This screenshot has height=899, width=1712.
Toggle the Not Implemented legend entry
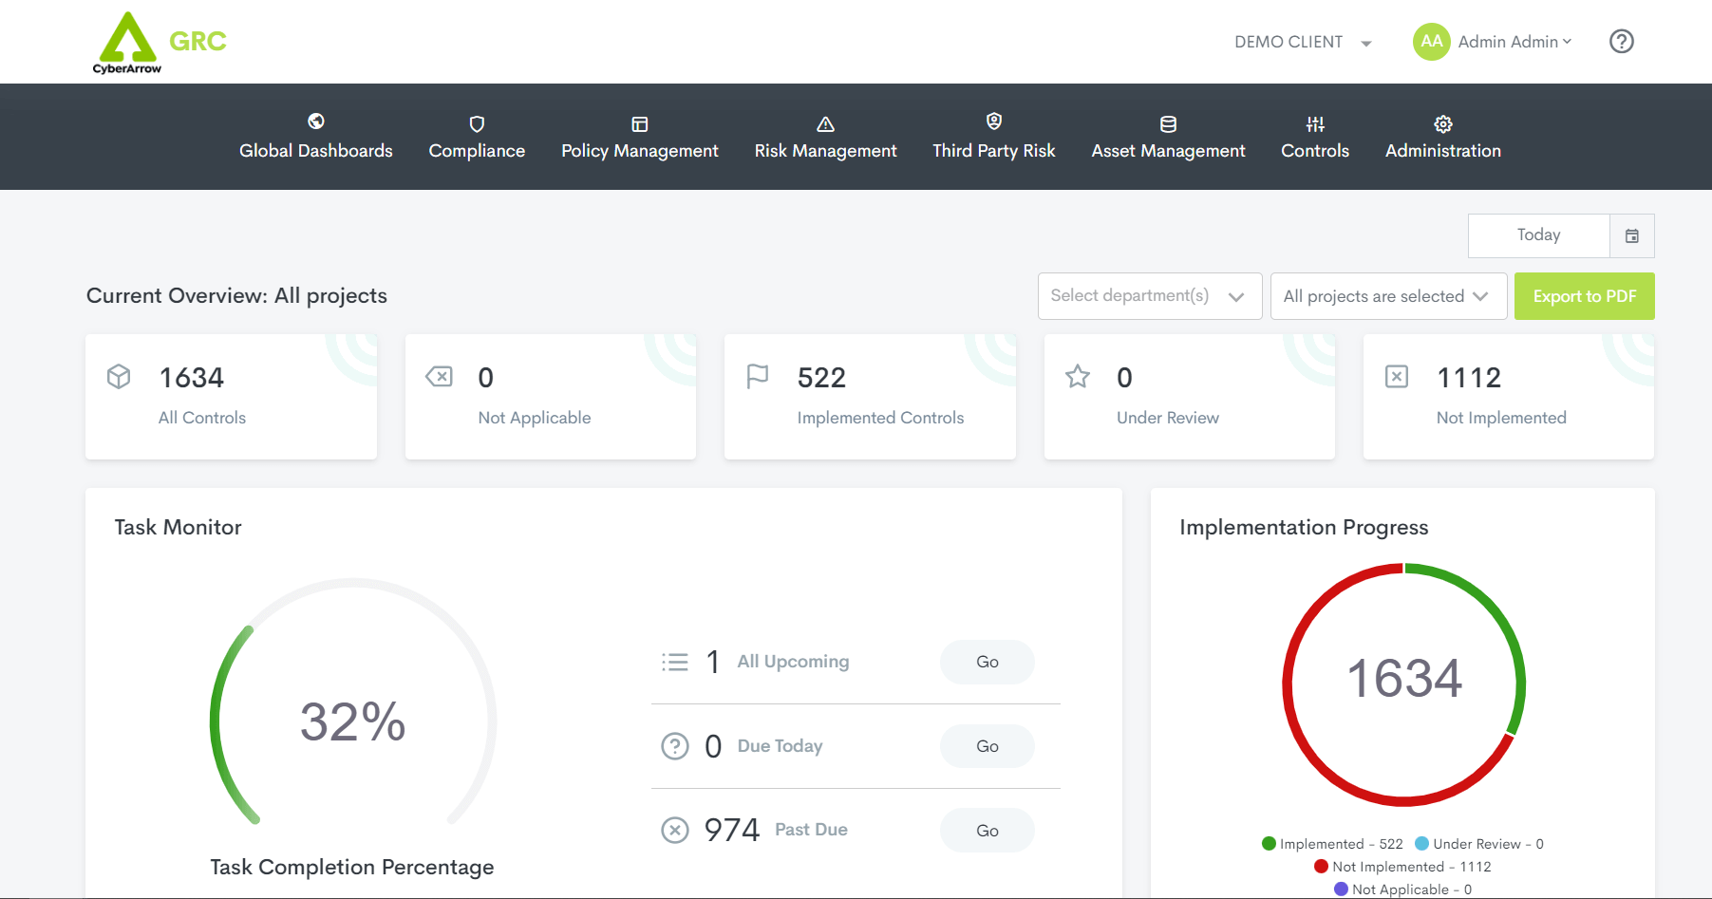[1402, 867]
